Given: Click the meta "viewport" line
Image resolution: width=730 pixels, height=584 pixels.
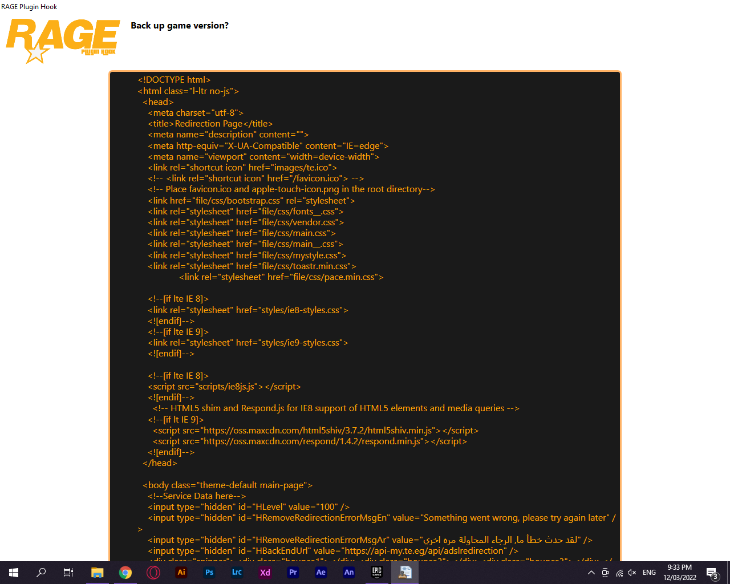Looking at the screenshot, I should (263, 157).
